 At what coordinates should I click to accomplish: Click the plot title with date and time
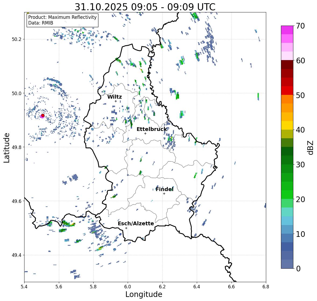click(145, 7)
